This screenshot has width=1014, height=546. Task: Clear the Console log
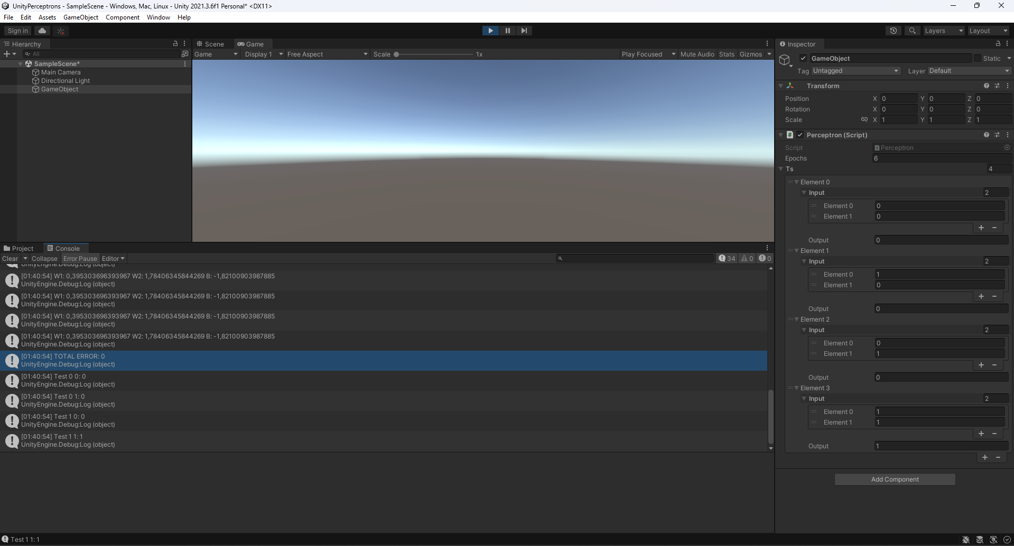pyautogui.click(x=10, y=258)
